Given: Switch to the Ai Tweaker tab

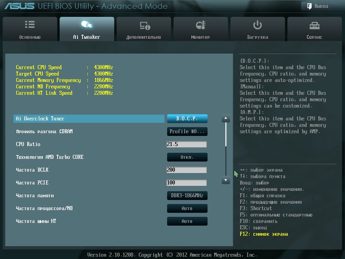Looking at the screenshot, I should click(x=87, y=29).
